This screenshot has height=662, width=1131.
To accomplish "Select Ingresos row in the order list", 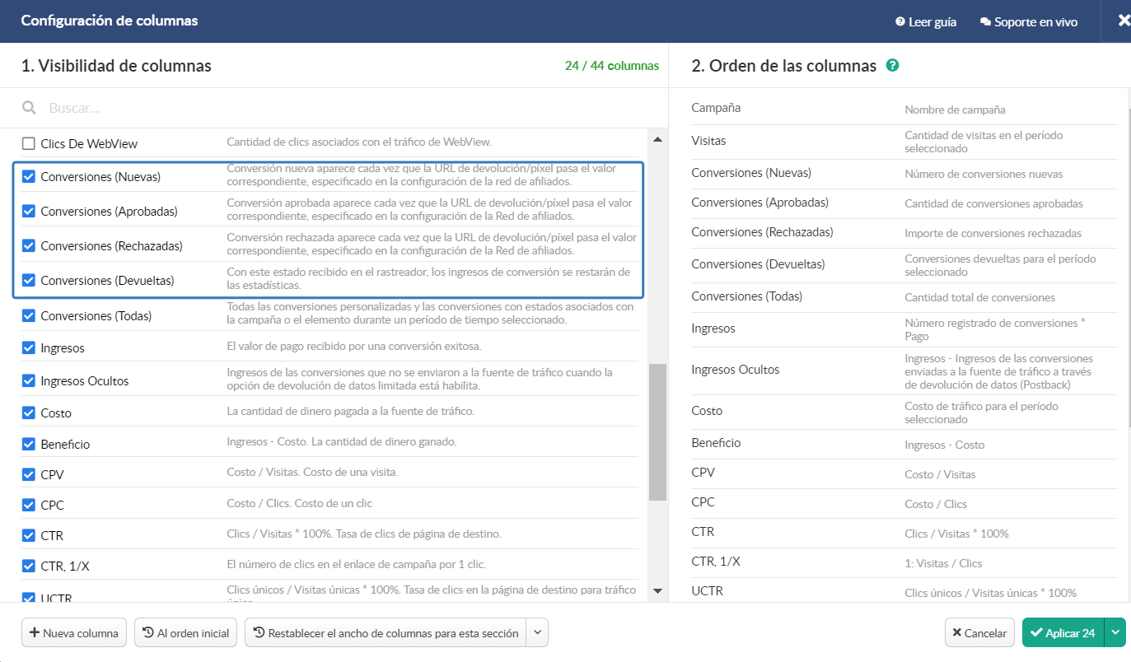I will coord(904,329).
